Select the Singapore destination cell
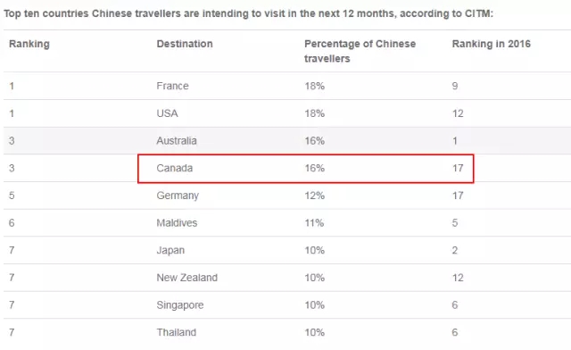Viewport: 571px width, 350px height. click(x=180, y=305)
